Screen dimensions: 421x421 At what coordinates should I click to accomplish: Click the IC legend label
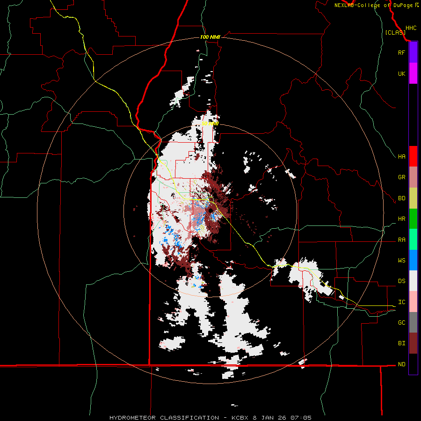tap(401, 302)
